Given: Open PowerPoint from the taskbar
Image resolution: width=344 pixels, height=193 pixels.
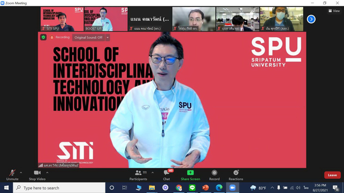Looking at the screenshot, I should [x=205, y=188].
